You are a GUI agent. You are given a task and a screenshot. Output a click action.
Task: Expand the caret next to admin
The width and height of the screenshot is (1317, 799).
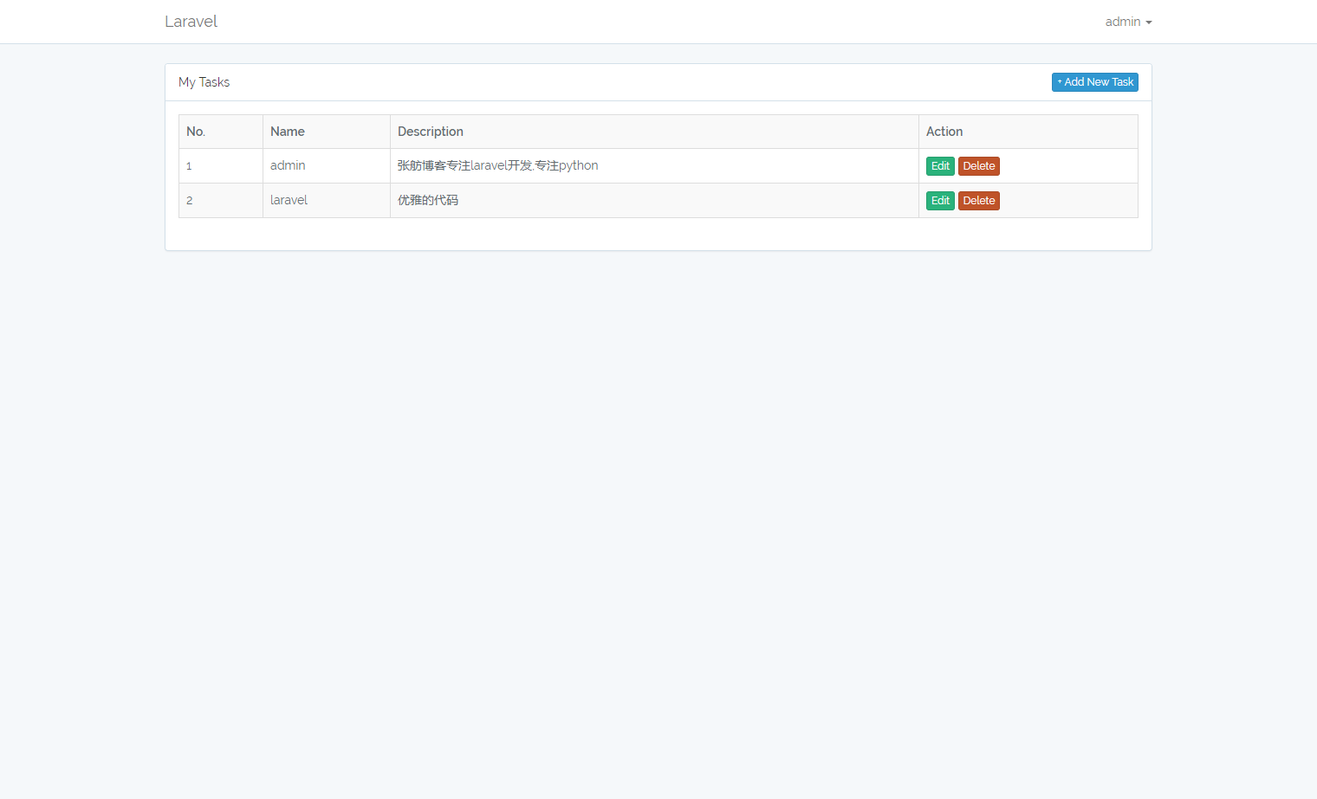(1148, 23)
